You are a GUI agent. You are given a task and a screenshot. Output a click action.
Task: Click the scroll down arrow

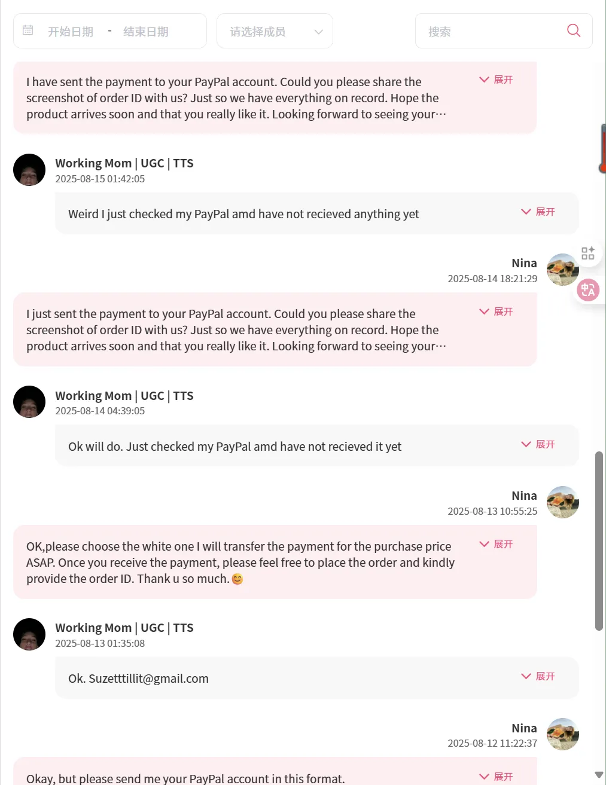599,775
